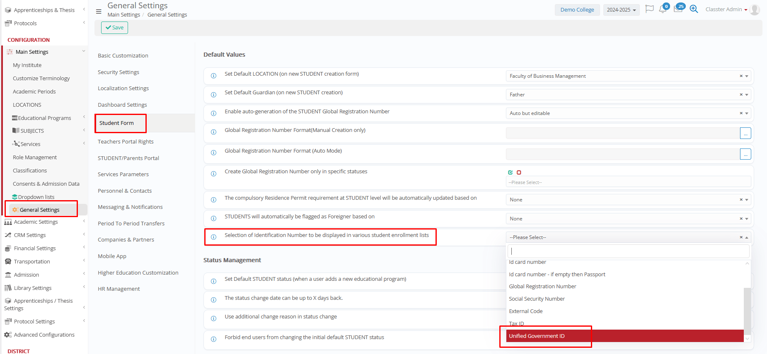Viewport: 767px width, 354px height.
Task: Select Unified Government ID option
Action: click(537, 336)
